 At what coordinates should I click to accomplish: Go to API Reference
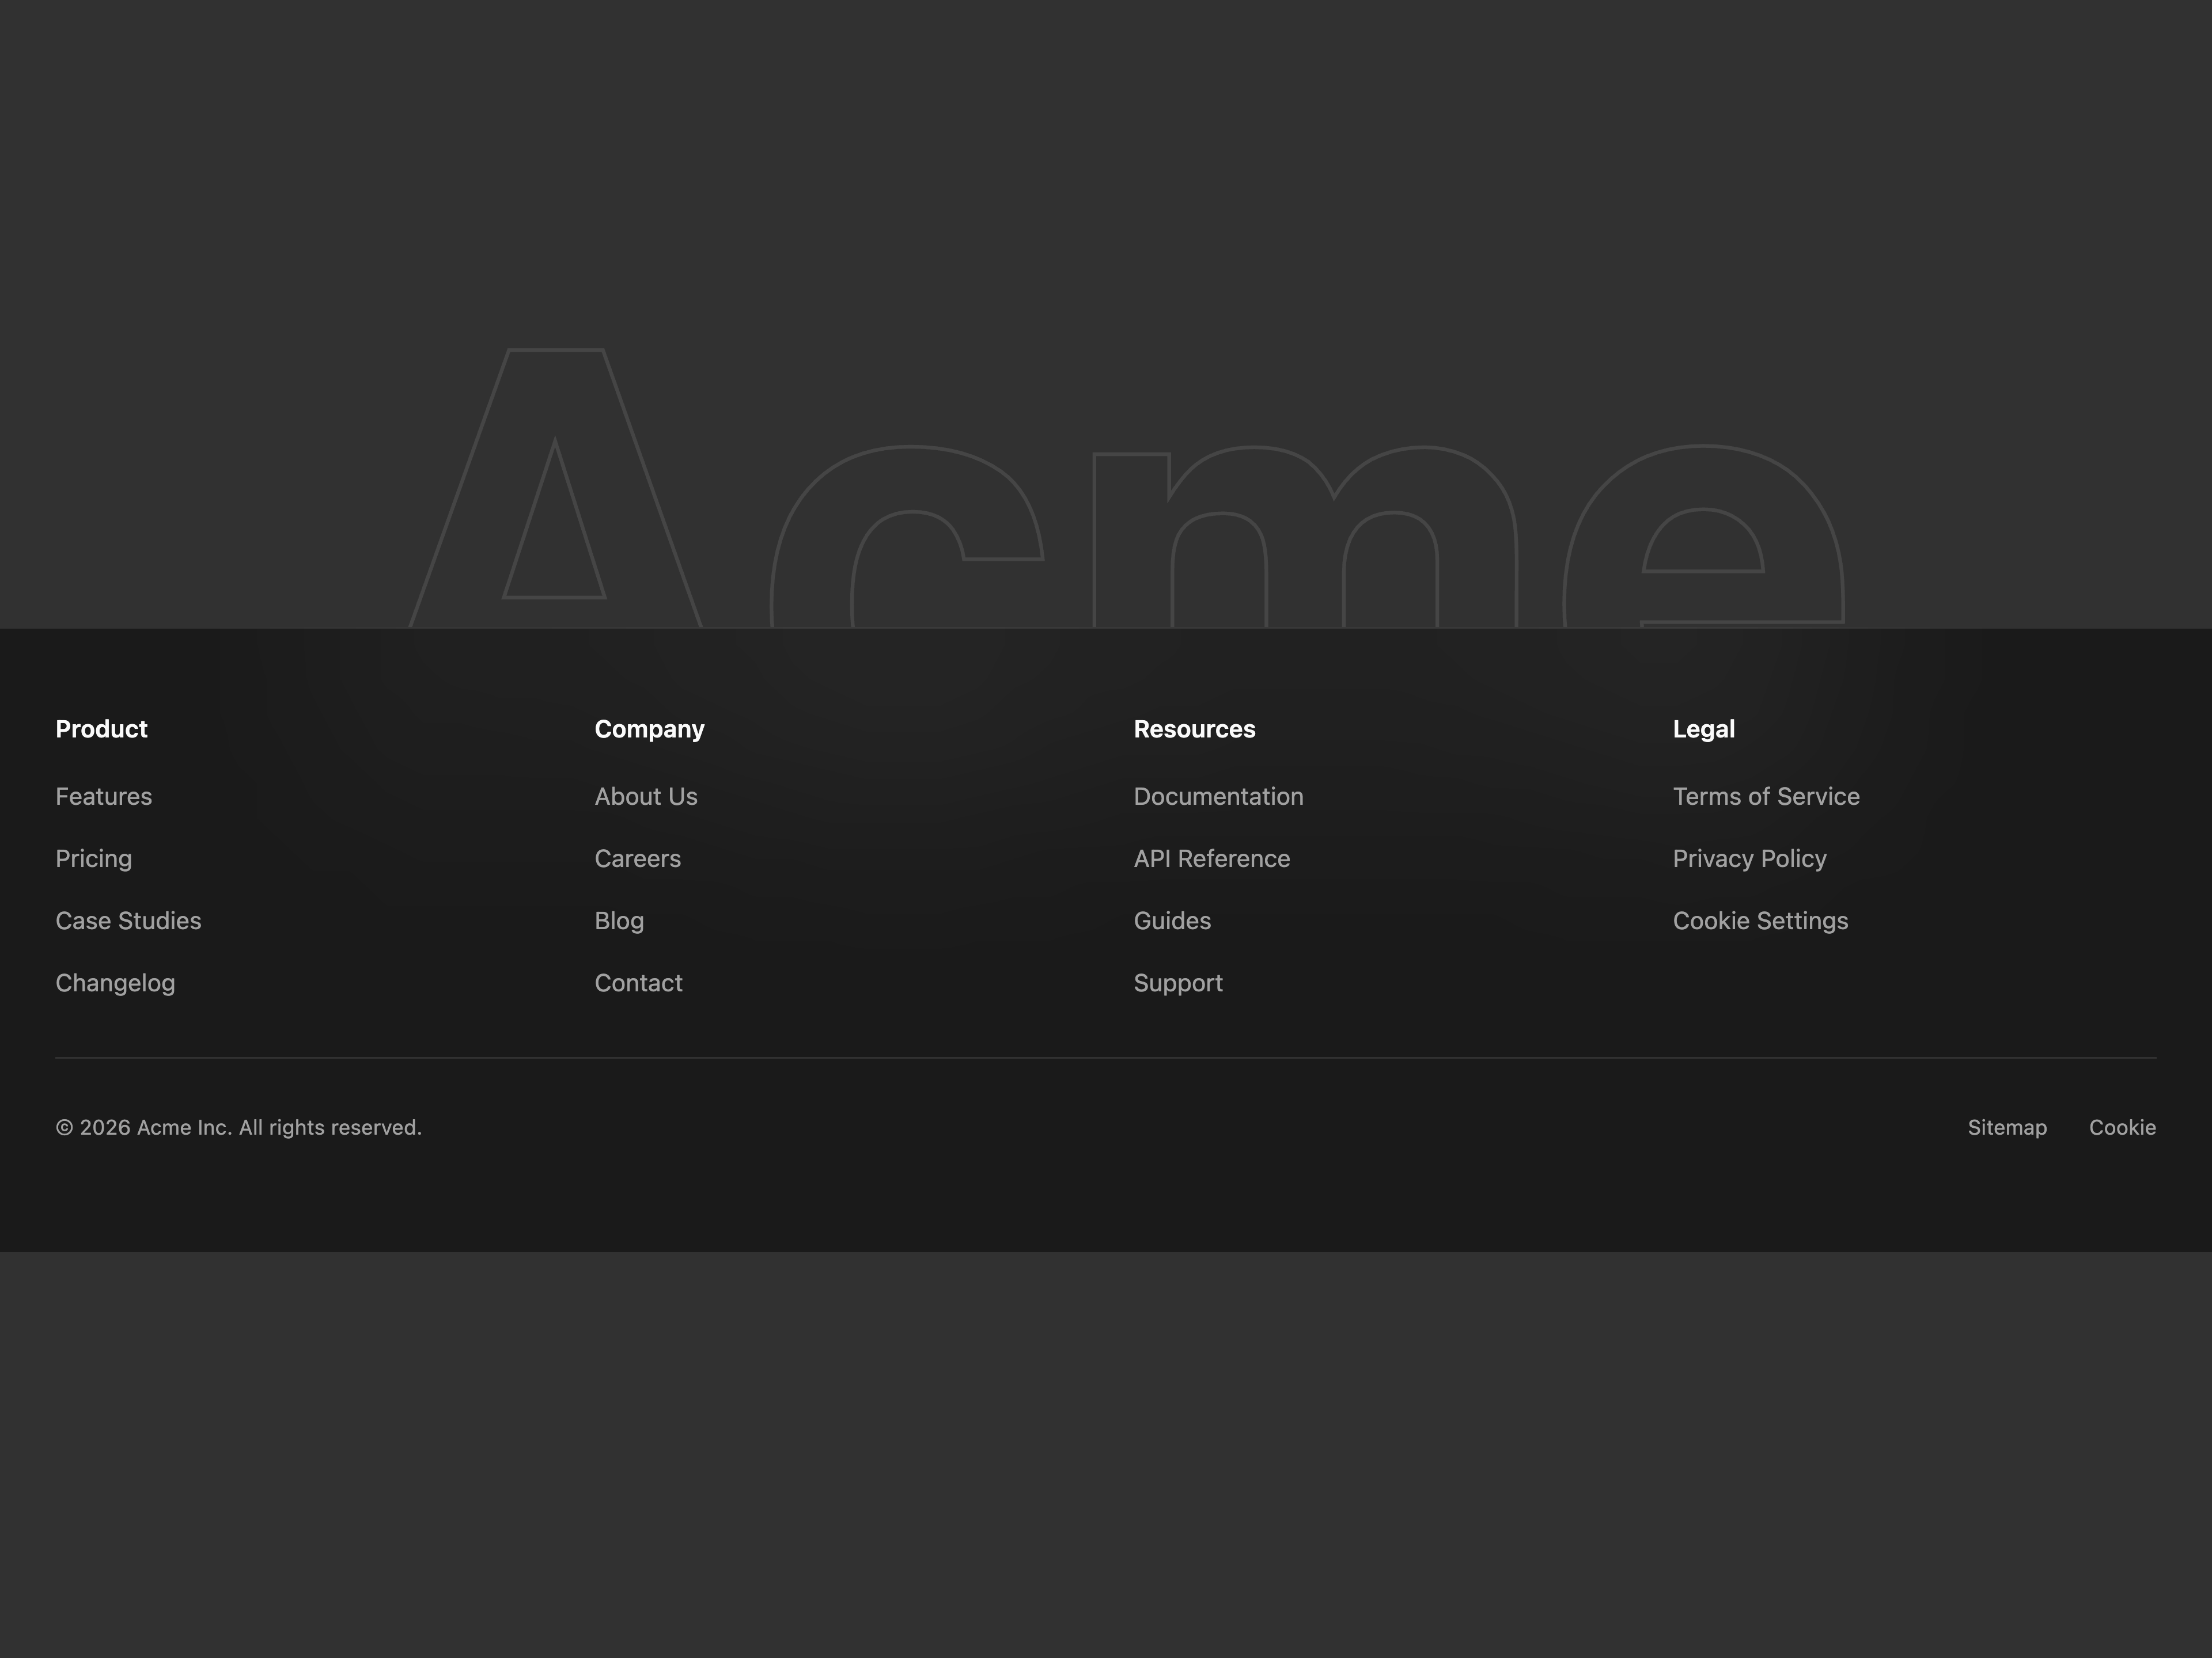1212,858
